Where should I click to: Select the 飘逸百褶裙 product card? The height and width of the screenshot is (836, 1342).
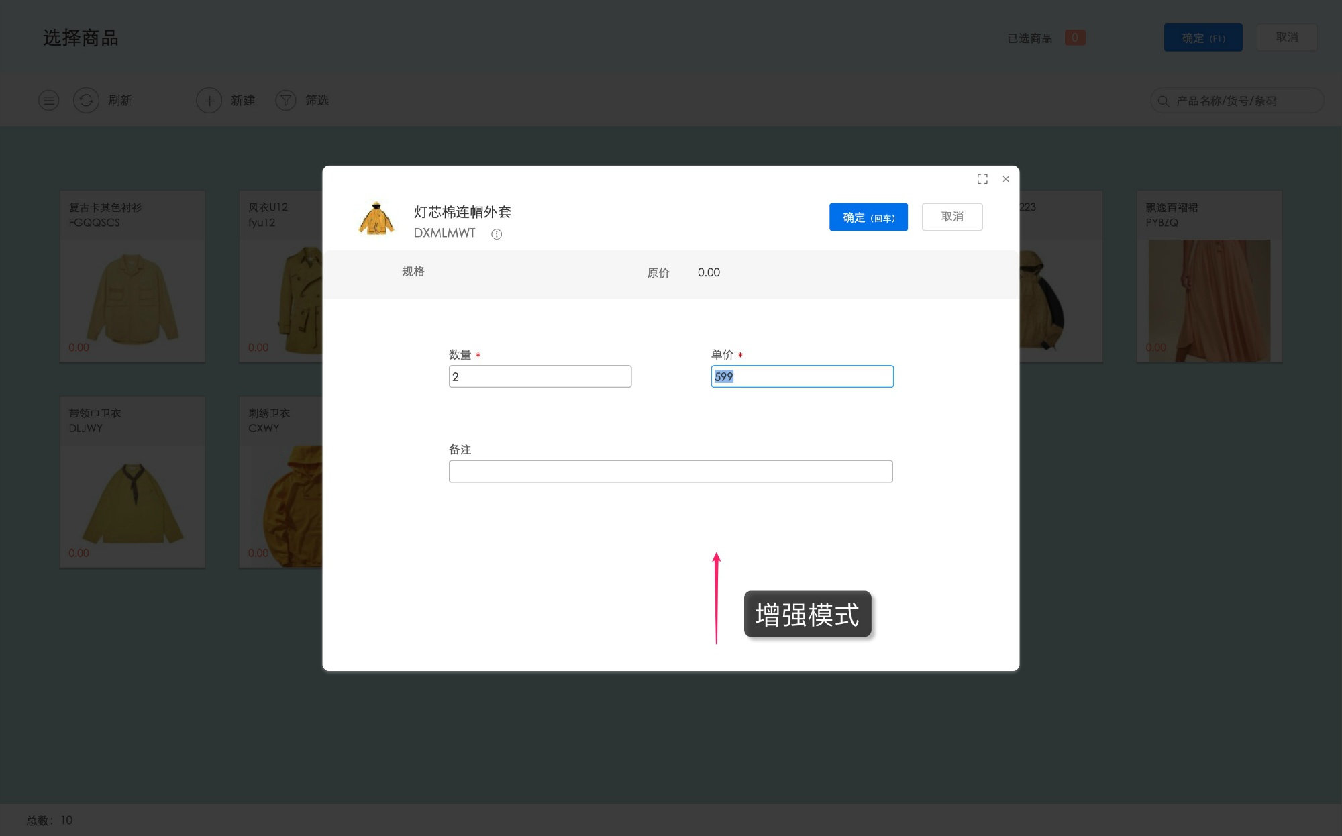coord(1209,276)
